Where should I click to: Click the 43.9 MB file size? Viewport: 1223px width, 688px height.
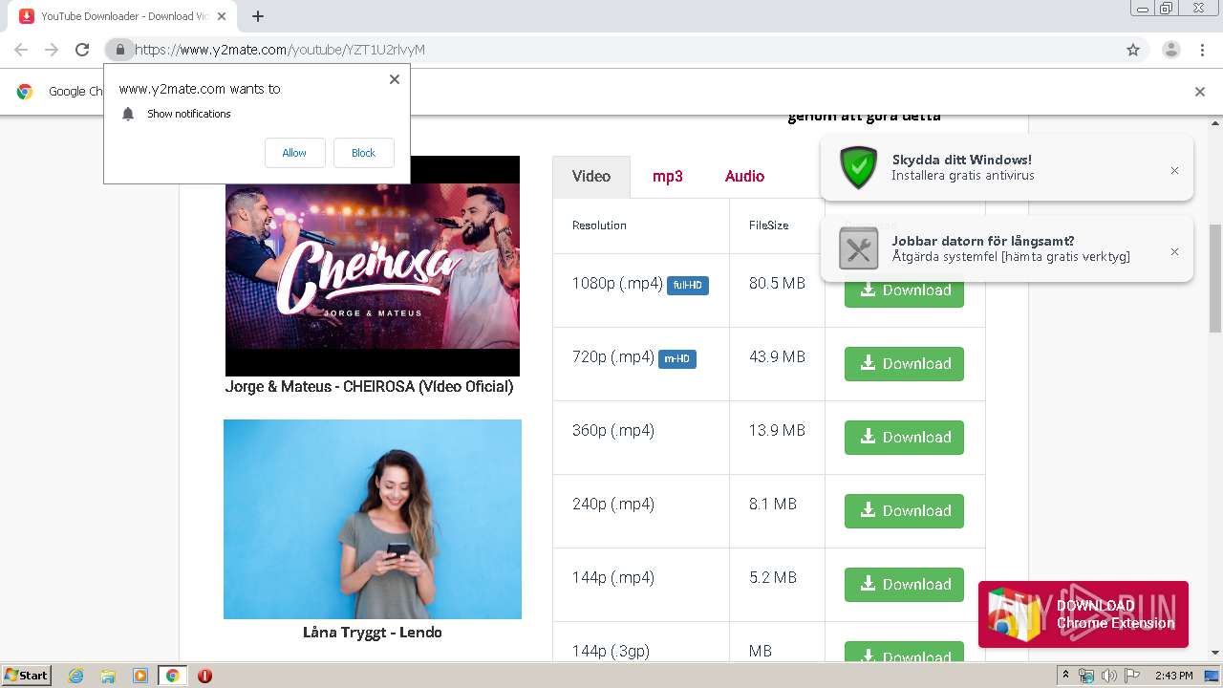pyautogui.click(x=777, y=357)
